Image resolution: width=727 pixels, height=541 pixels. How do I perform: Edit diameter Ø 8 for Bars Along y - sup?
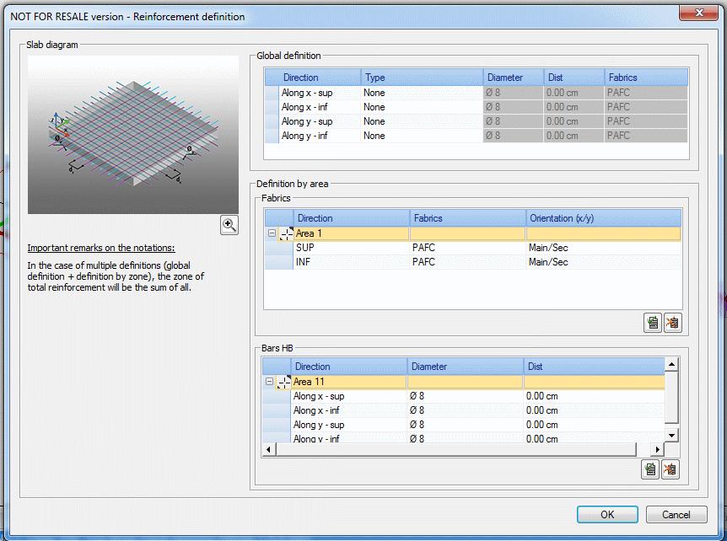tap(466, 425)
